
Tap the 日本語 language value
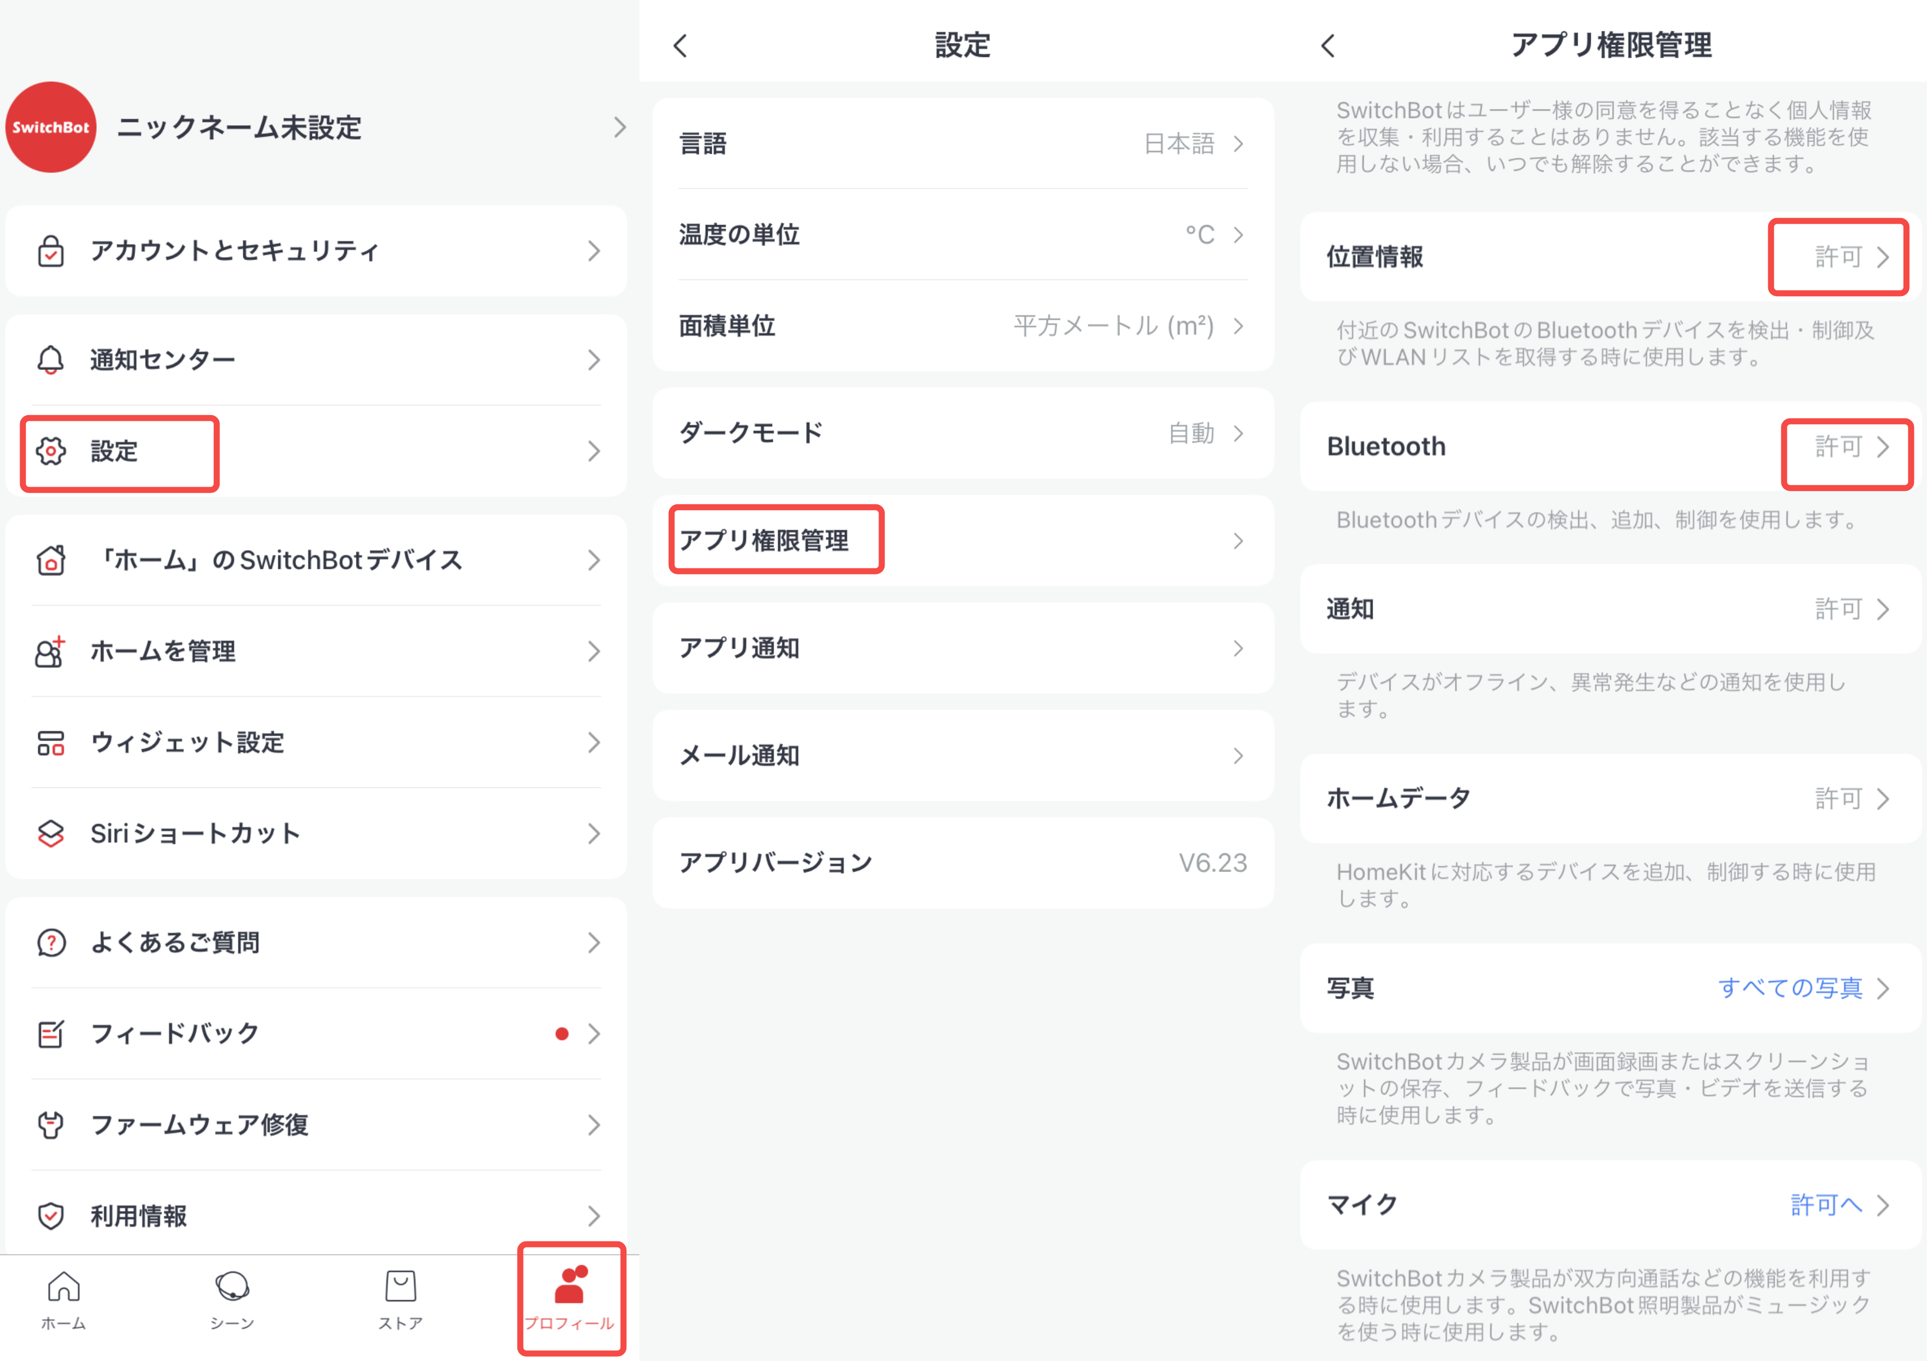point(1179,143)
